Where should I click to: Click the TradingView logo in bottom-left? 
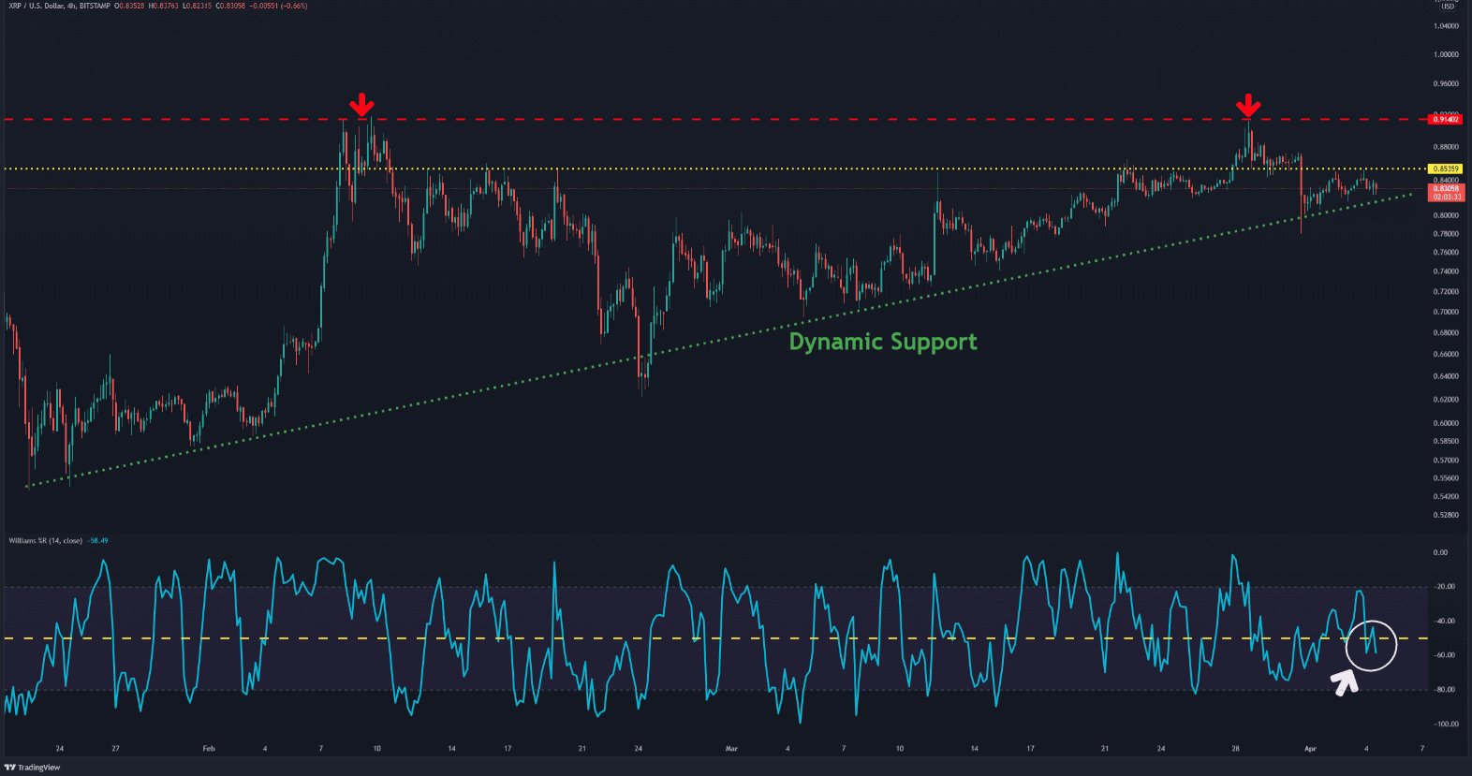33,768
